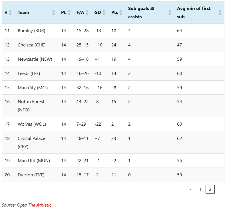Open The Athletic source link
The image size is (227, 208).
[40, 205]
